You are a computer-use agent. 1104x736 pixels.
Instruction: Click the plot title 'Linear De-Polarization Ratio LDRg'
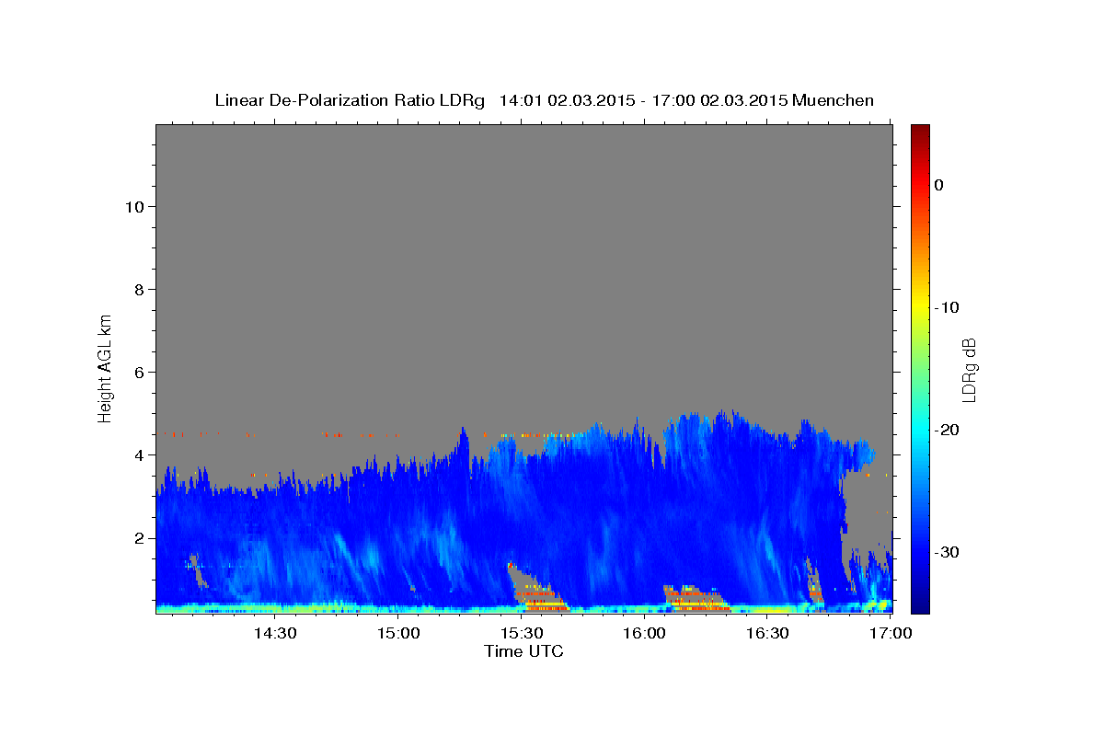pyautogui.click(x=350, y=100)
